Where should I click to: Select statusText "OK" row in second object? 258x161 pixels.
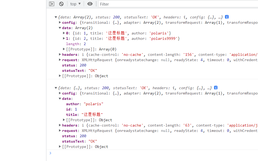(x=80, y=141)
